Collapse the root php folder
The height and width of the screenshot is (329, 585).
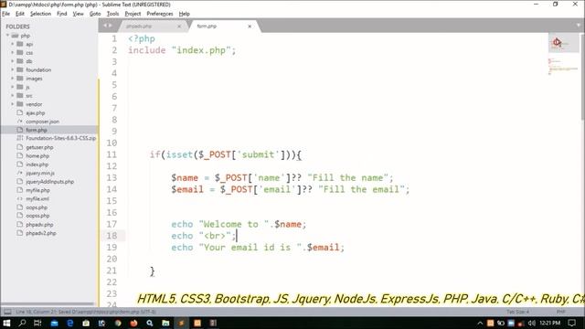click(7, 36)
